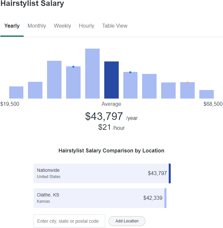Viewport: 223px width, 228px height.
Task: Click the blue dot left of the tallest bar
Action: pos(73,67)
